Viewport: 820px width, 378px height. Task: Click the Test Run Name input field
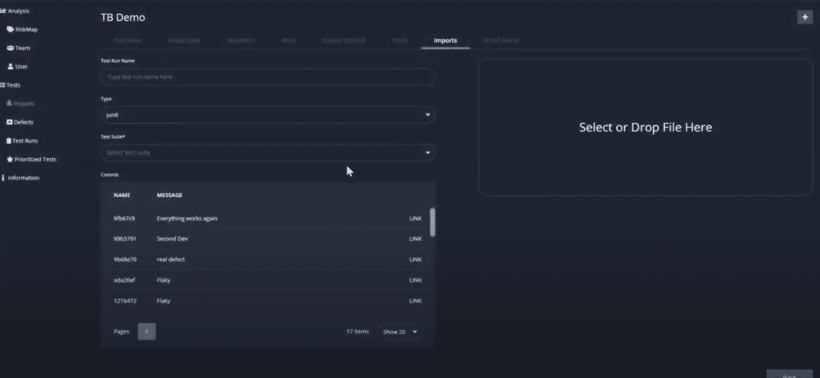click(268, 77)
